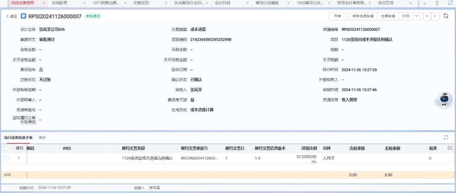Go to previous record arrow
The width and height of the screenshot is (456, 193).
[427, 16]
